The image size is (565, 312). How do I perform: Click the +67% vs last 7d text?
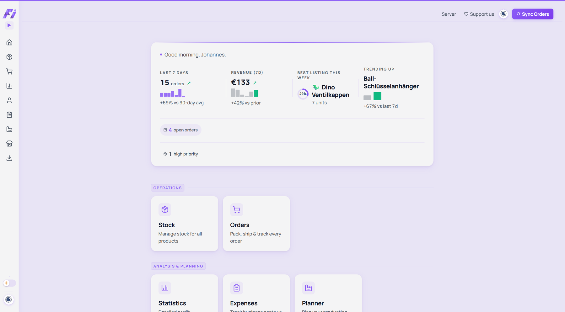(x=380, y=106)
